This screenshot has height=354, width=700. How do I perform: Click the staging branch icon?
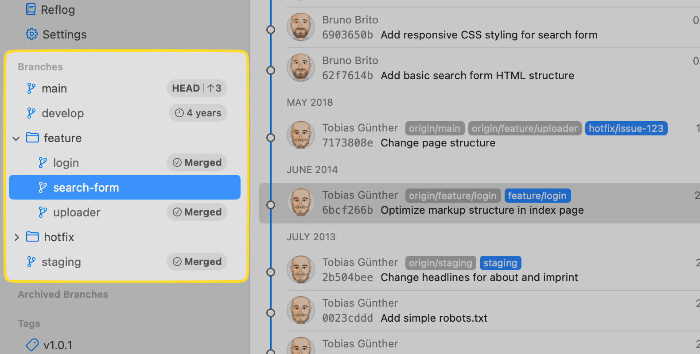click(x=31, y=262)
